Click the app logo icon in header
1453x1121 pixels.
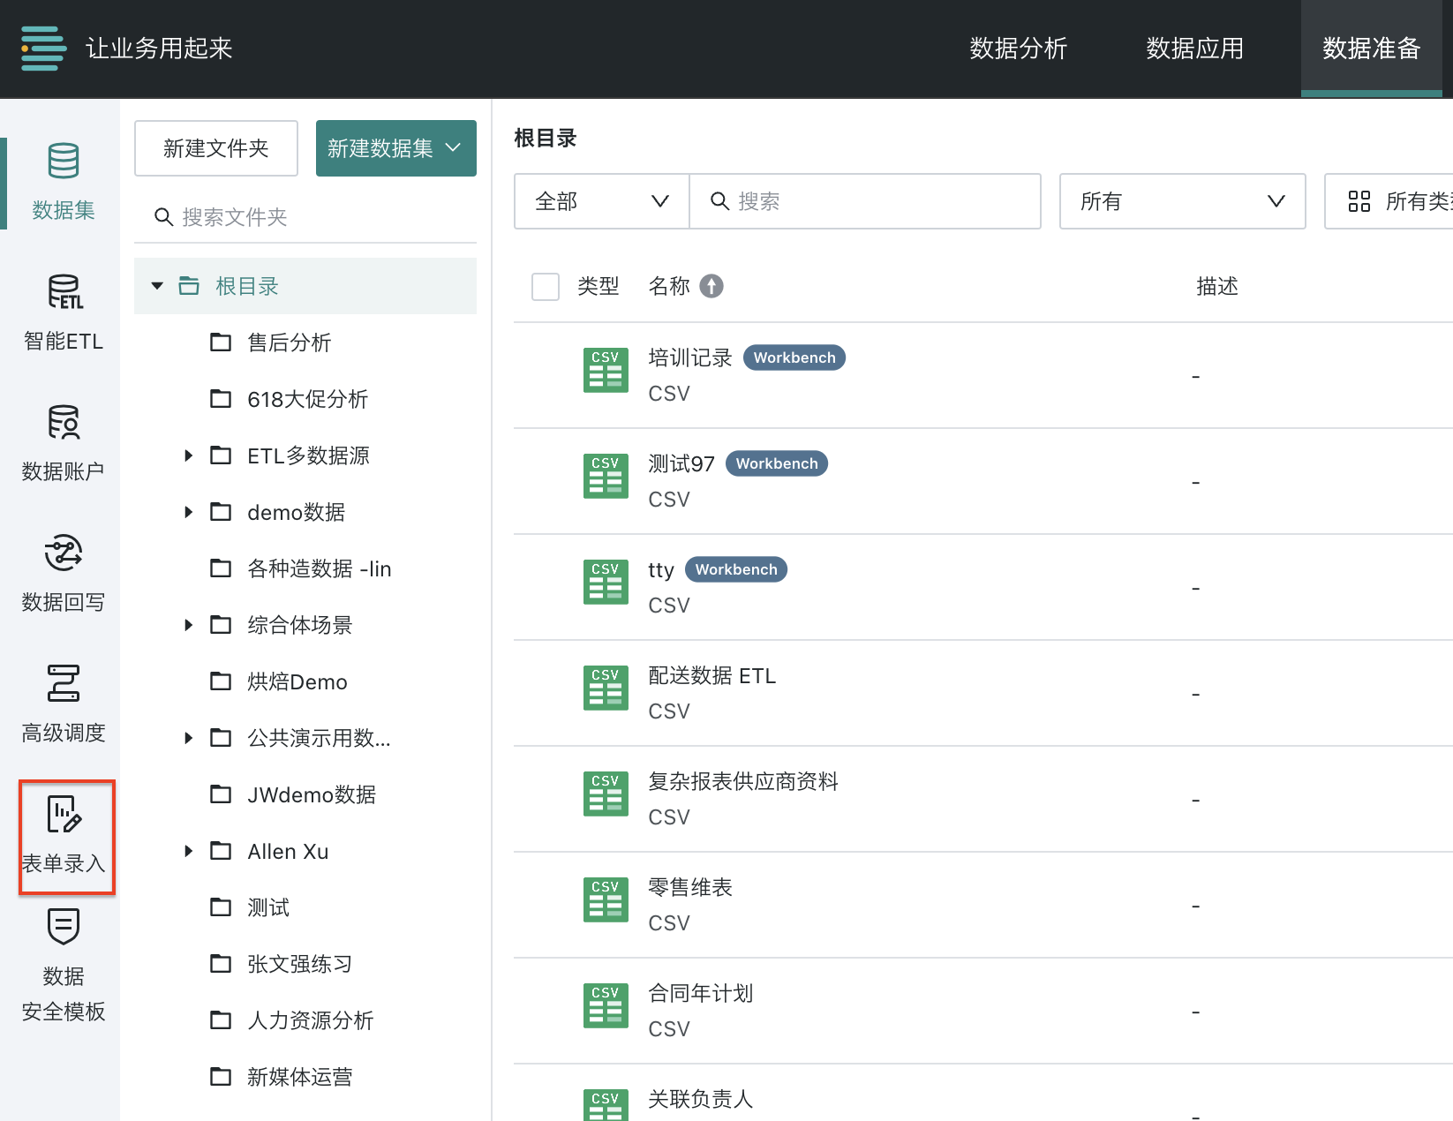[x=43, y=49]
